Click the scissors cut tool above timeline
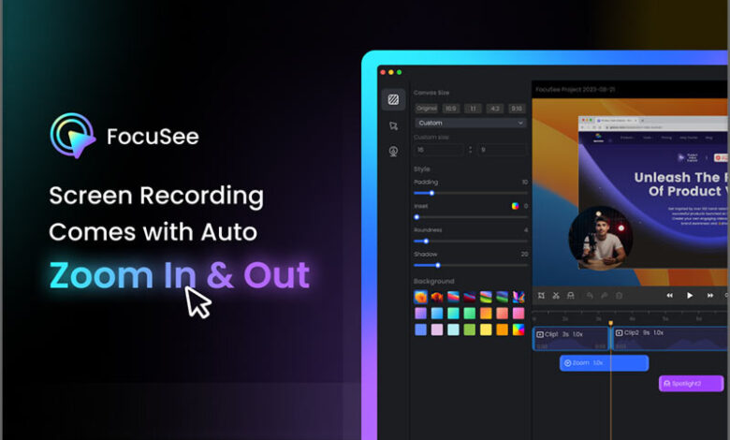Viewport: 730px width, 440px height. [x=556, y=296]
